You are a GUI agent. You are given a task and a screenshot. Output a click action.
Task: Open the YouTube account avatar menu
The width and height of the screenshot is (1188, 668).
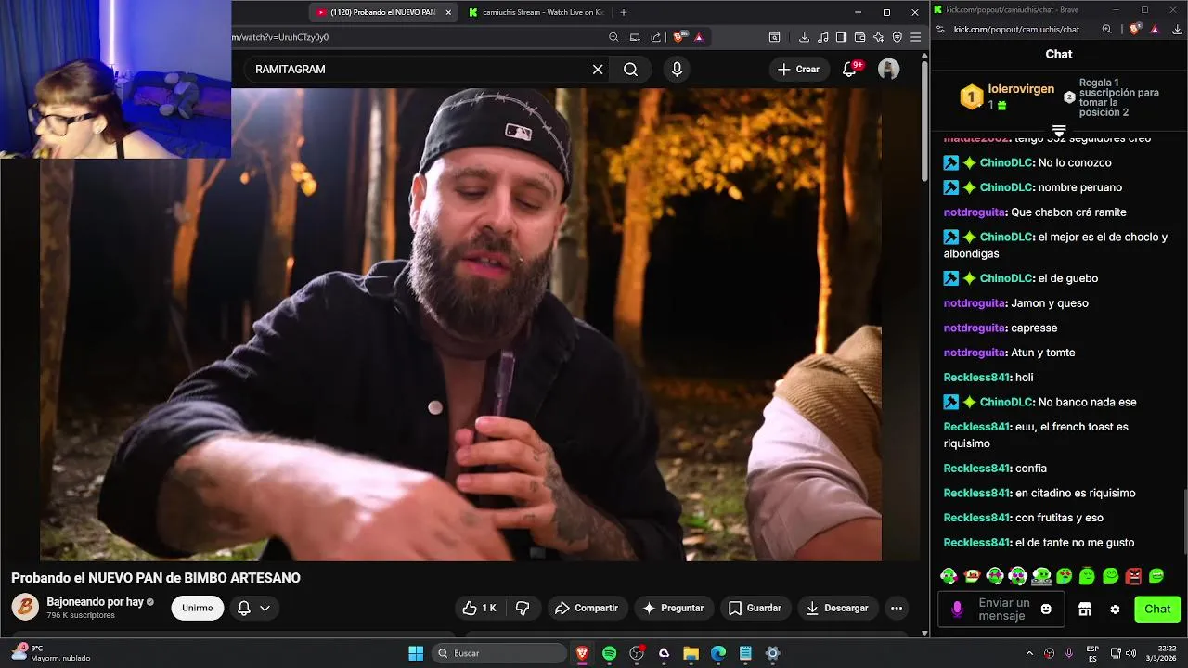(888, 70)
